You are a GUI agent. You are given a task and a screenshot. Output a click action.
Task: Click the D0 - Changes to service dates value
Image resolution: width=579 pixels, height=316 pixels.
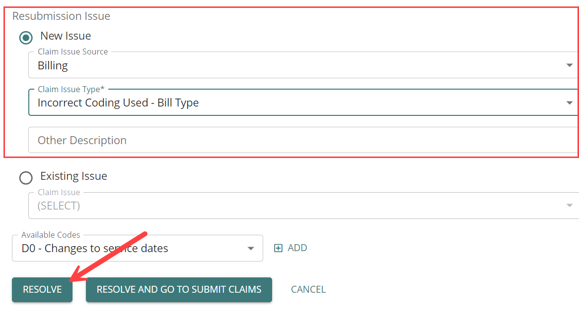click(95, 249)
